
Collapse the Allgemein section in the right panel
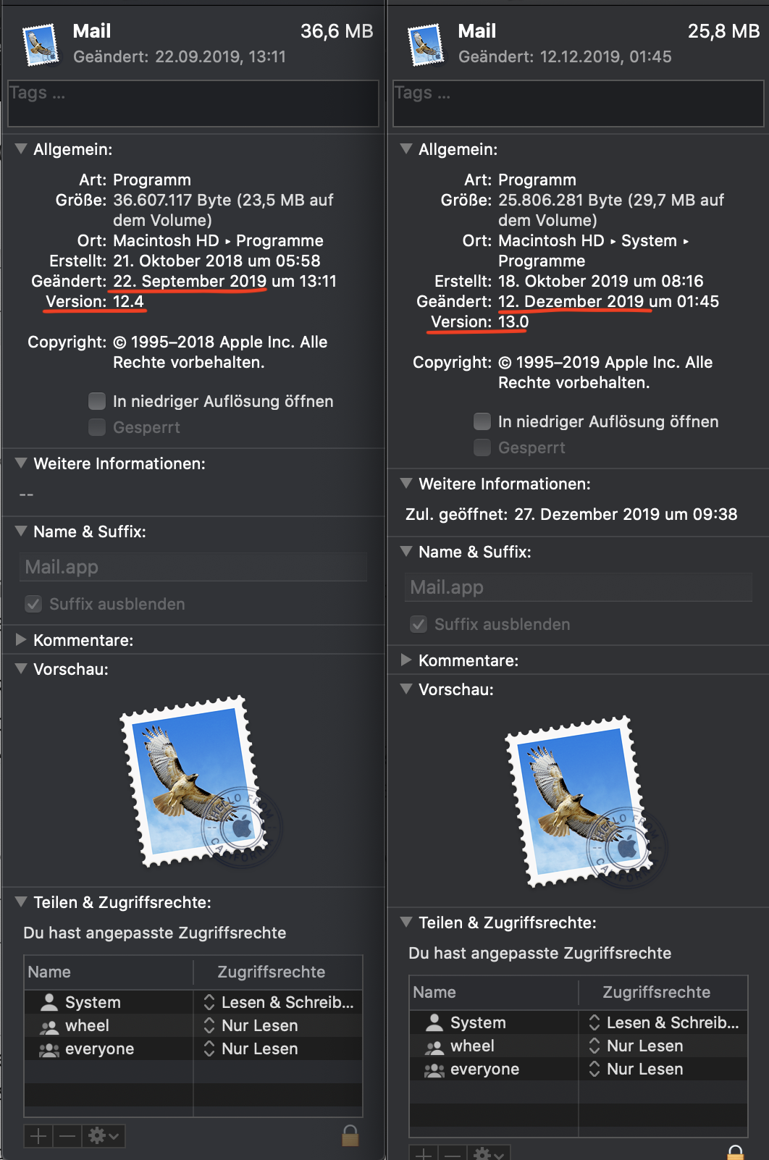pyautogui.click(x=406, y=148)
